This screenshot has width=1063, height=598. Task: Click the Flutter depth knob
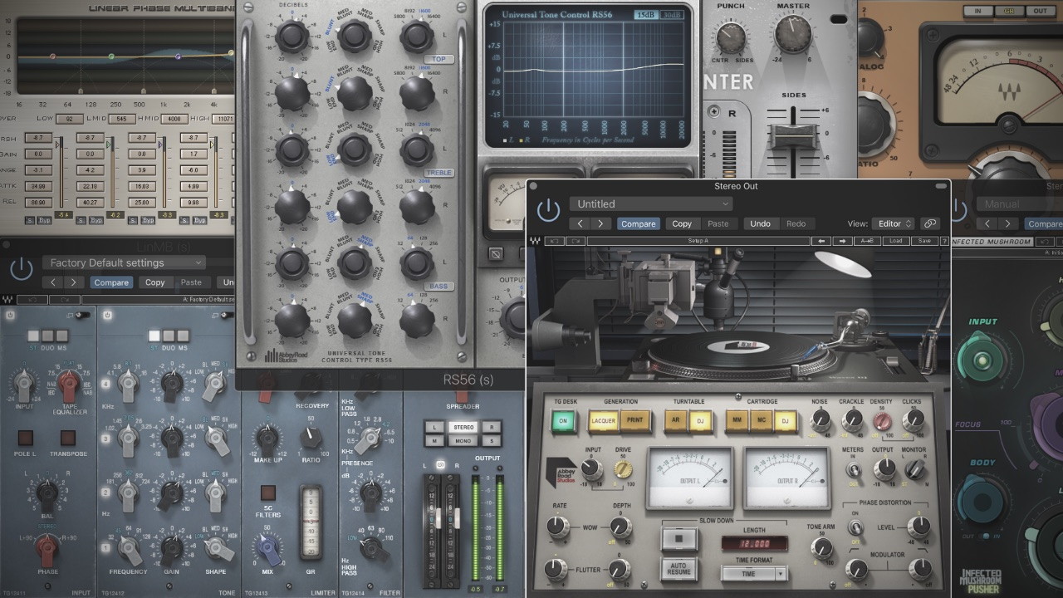[x=618, y=569]
